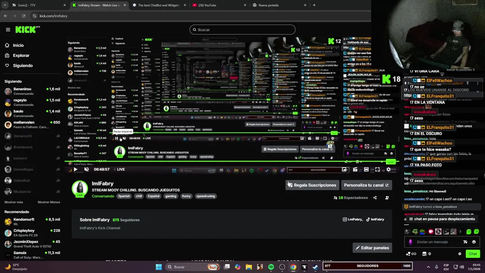The width and height of the screenshot is (485, 273).
Task: Open the channel shop icon
Action: coord(424,254)
